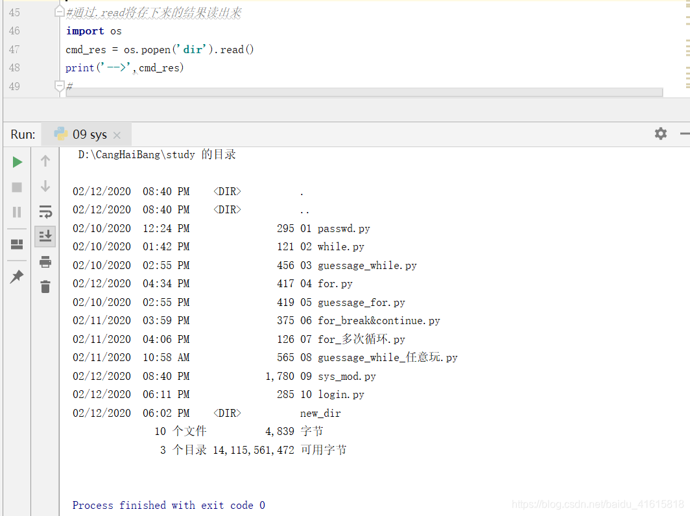Click '02 while.py' in console output
The width and height of the screenshot is (690, 516).
point(332,247)
